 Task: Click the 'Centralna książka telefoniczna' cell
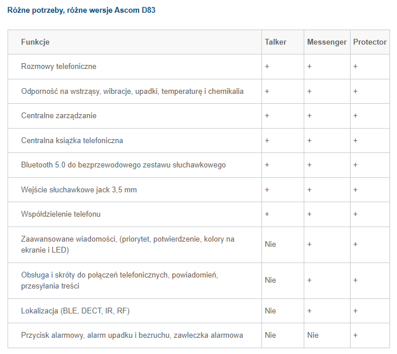[72, 141]
